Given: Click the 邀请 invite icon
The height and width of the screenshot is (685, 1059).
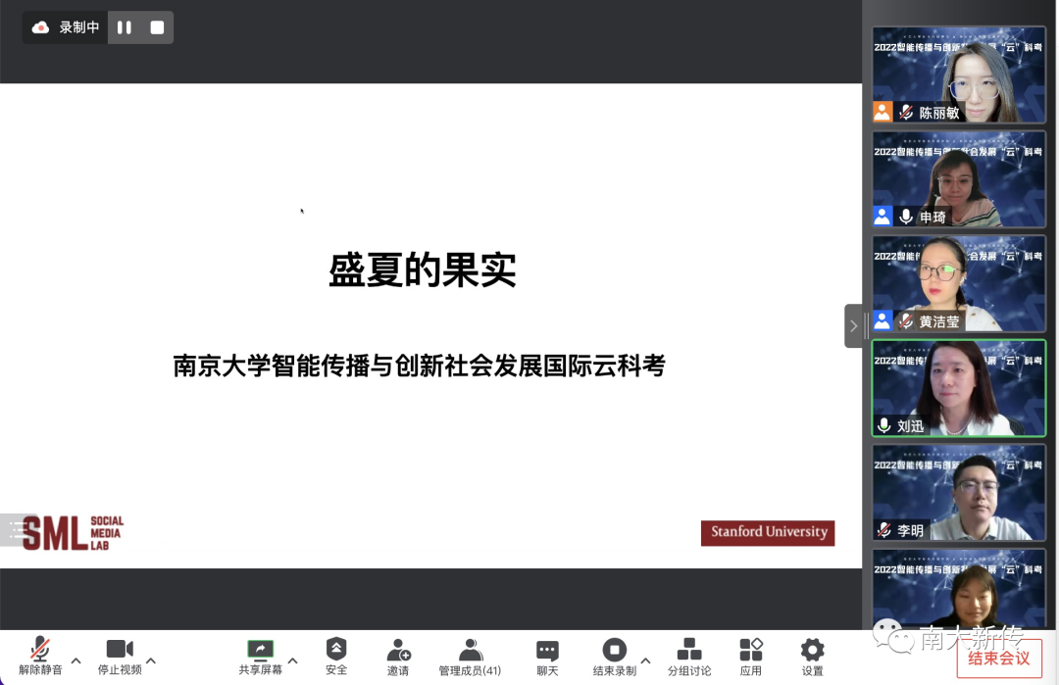Looking at the screenshot, I should (398, 657).
